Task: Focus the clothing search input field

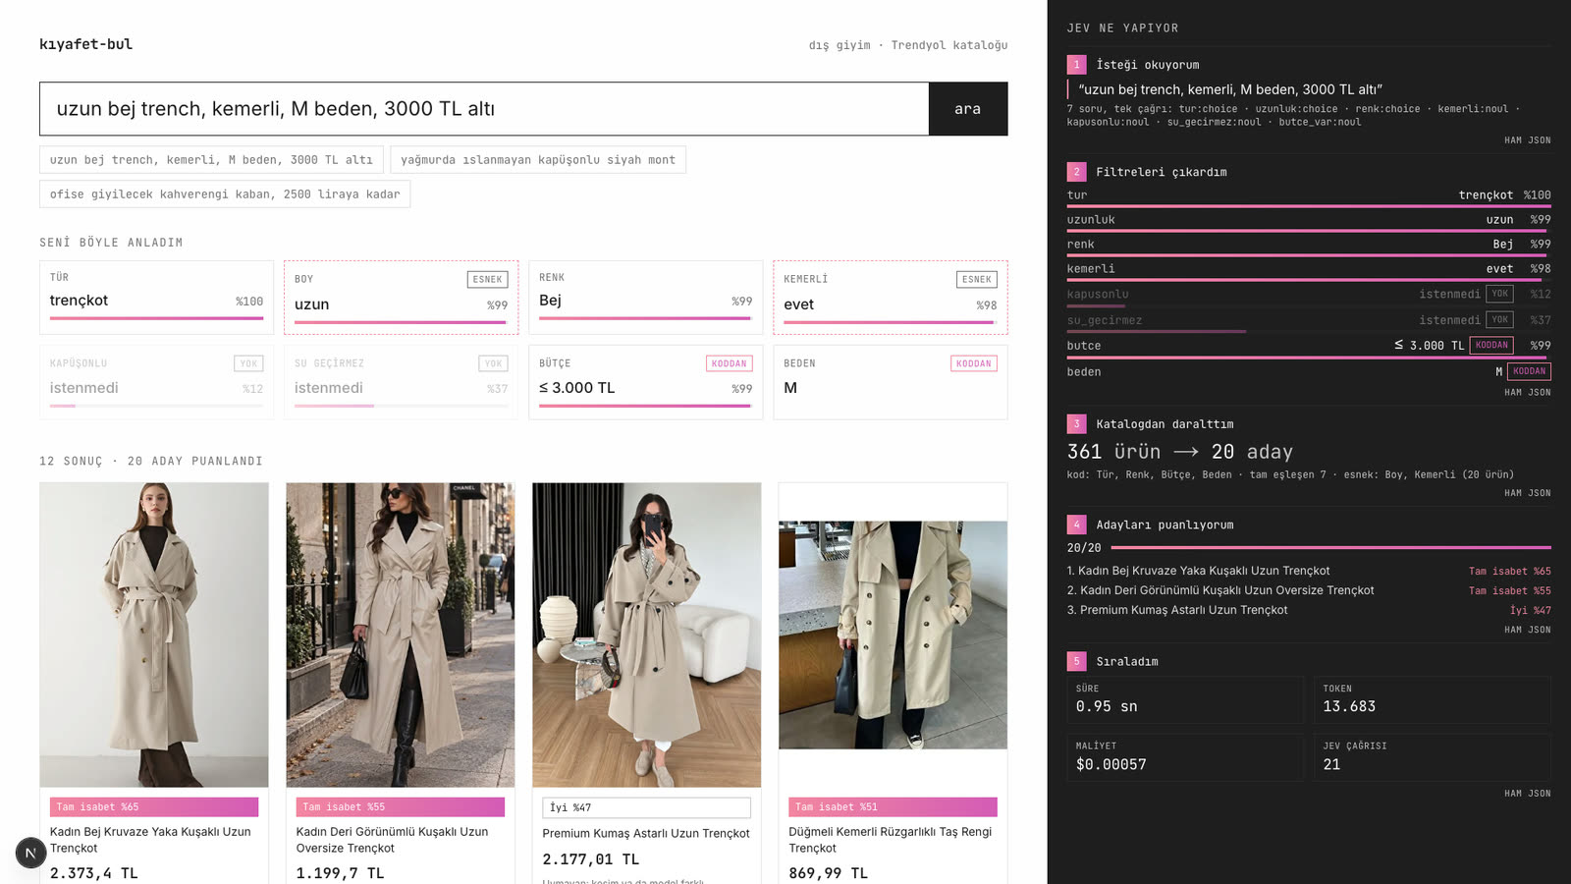Action: click(484, 109)
